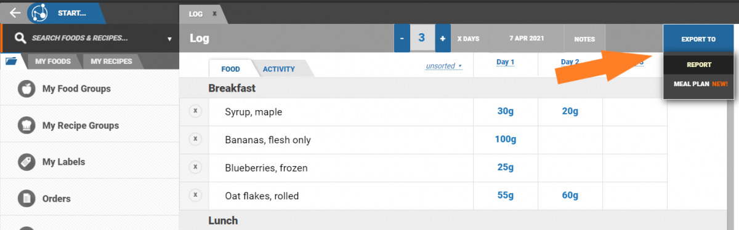This screenshot has height=230, width=739.
Task: Remove Oat flakes, rolled row
Action: pos(195,196)
